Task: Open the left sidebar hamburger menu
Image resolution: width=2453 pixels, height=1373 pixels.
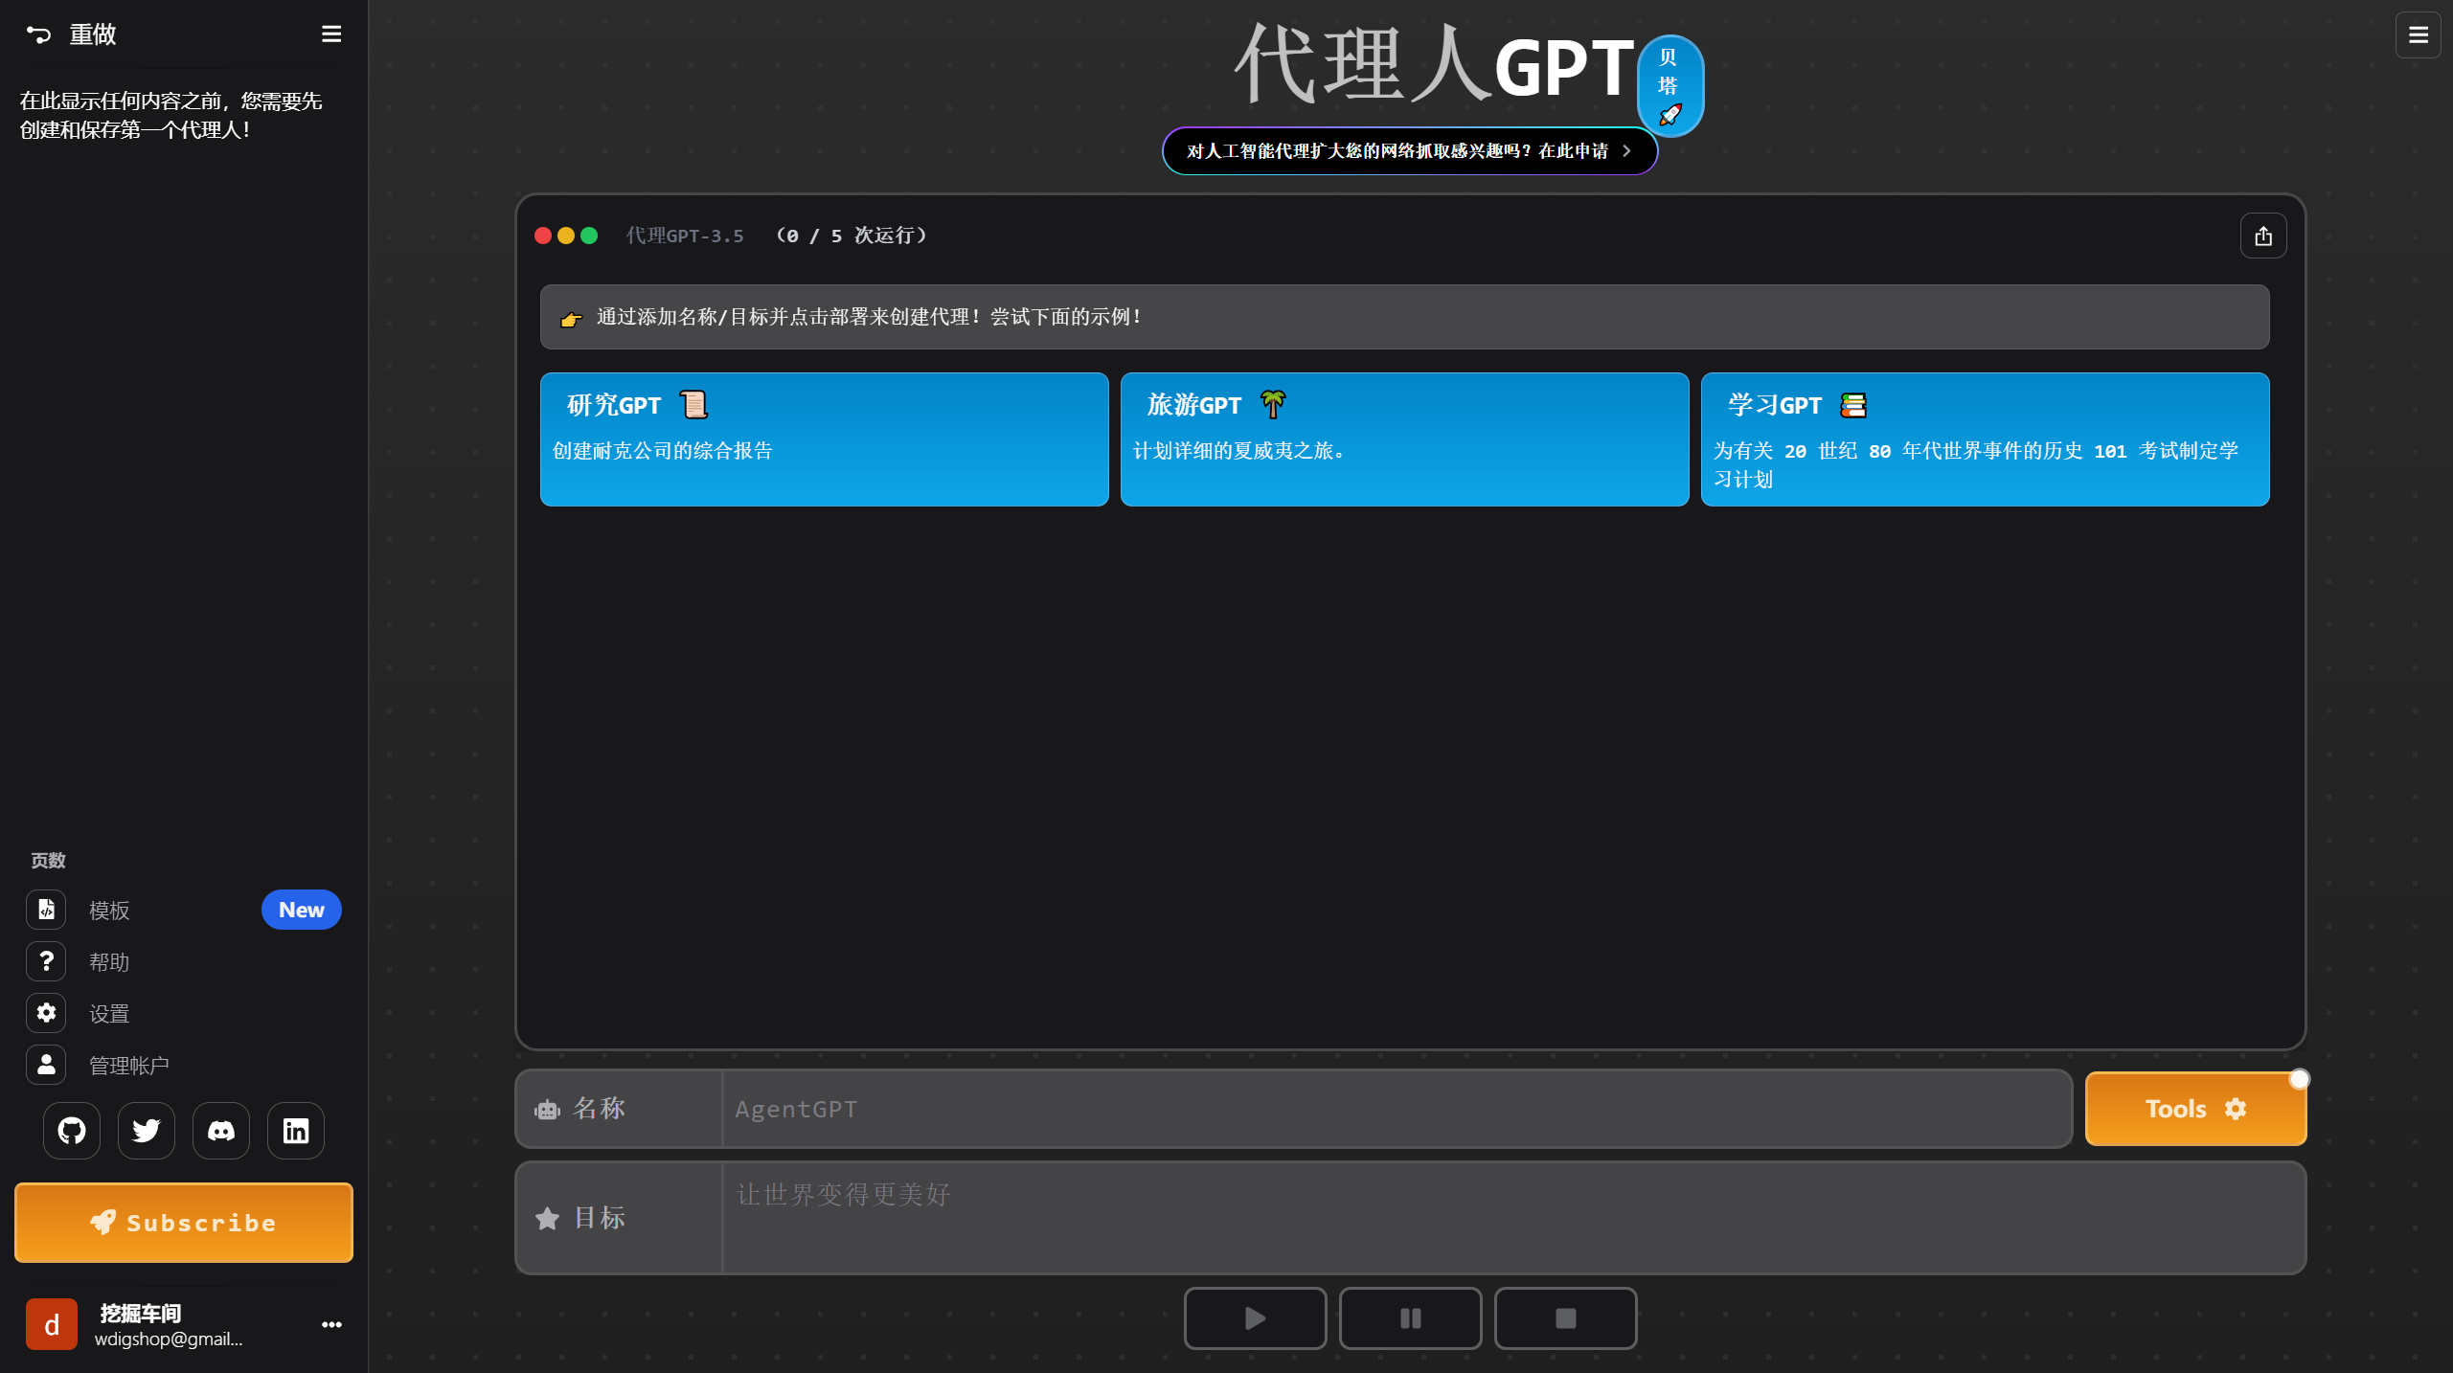Action: (330, 34)
